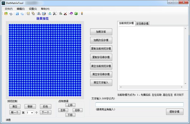Click the green book icon

pos(76,14)
